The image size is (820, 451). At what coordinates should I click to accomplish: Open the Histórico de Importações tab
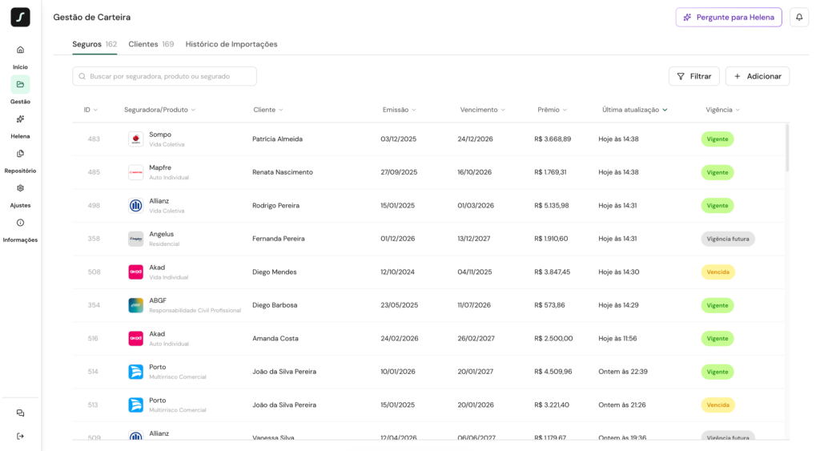(231, 44)
